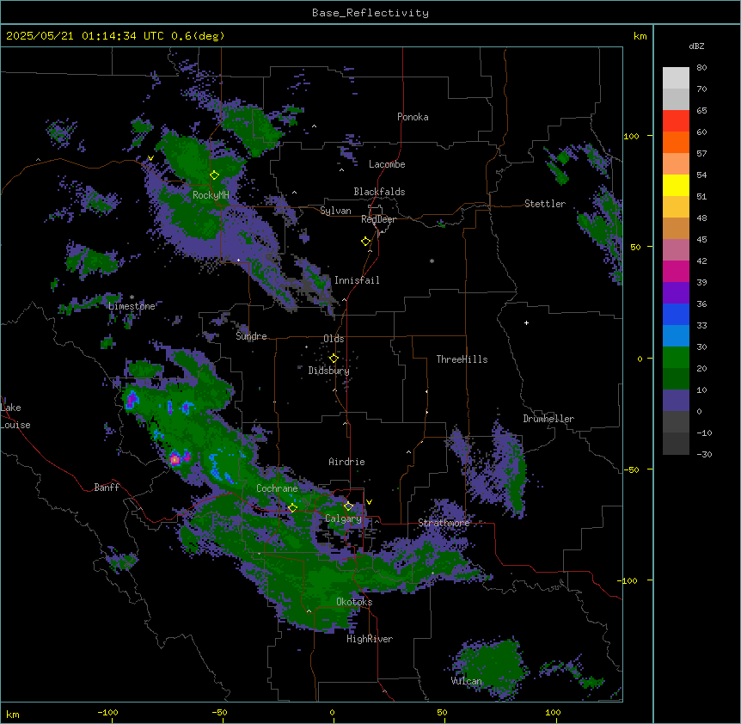Pick the bright green 20-30 dBZ legend swatch

point(676,358)
